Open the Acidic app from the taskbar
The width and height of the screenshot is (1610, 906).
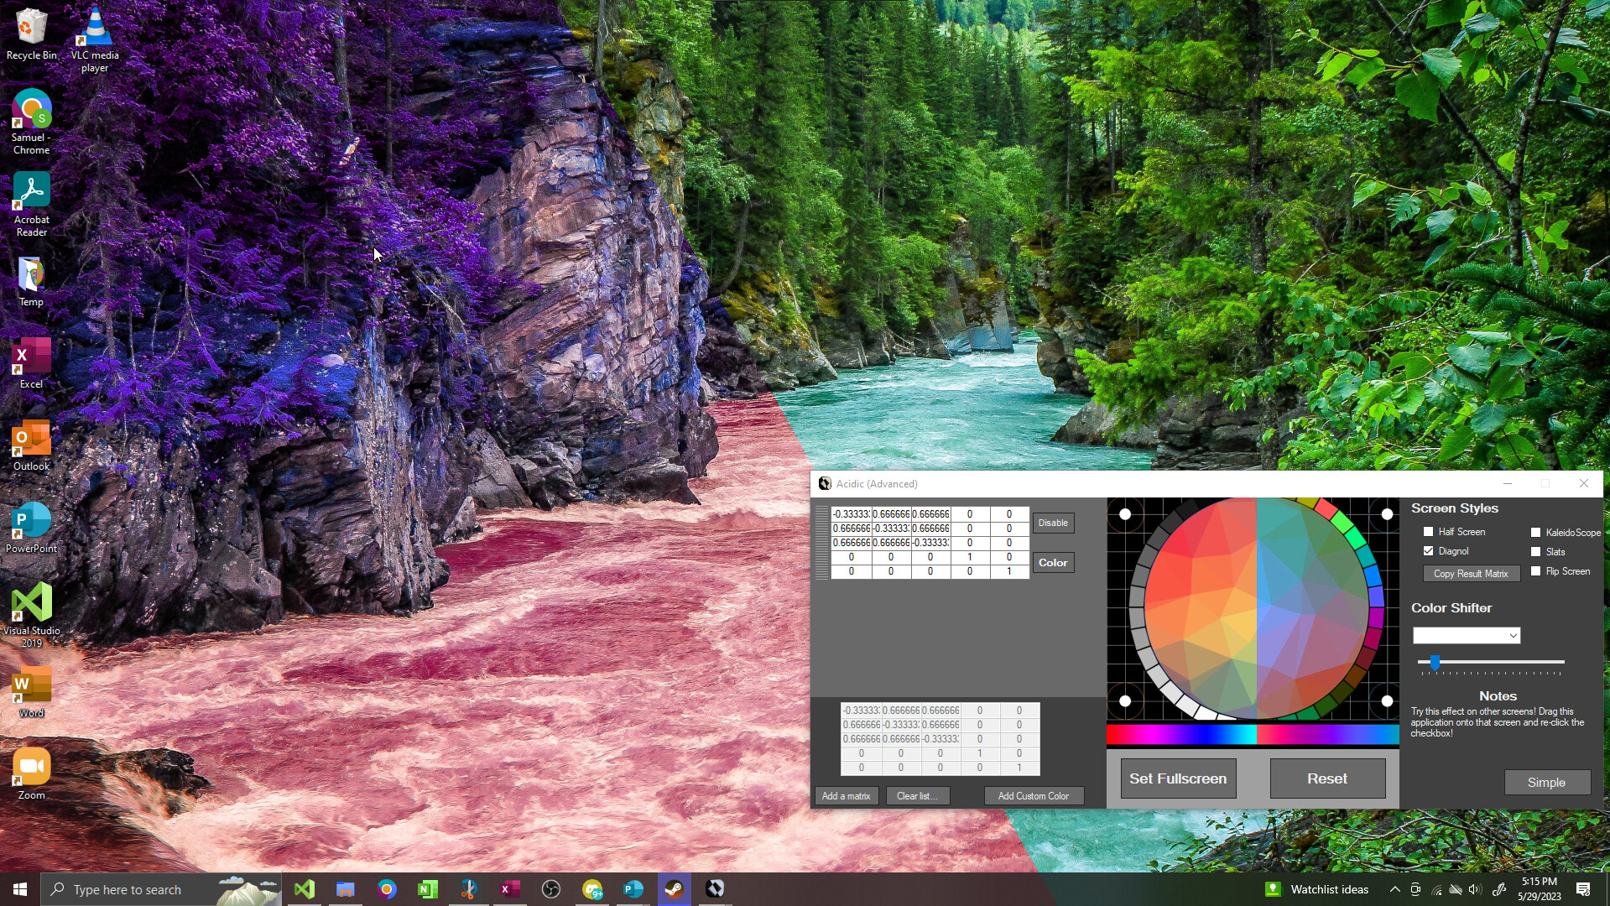tap(714, 888)
